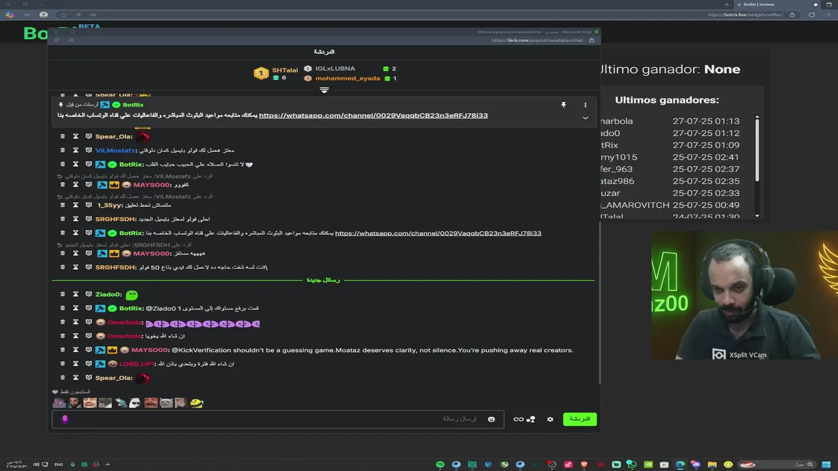Image resolution: width=838 pixels, height=471 pixels.
Task: Collapse the pinned BotRix message
Action: coord(585,118)
